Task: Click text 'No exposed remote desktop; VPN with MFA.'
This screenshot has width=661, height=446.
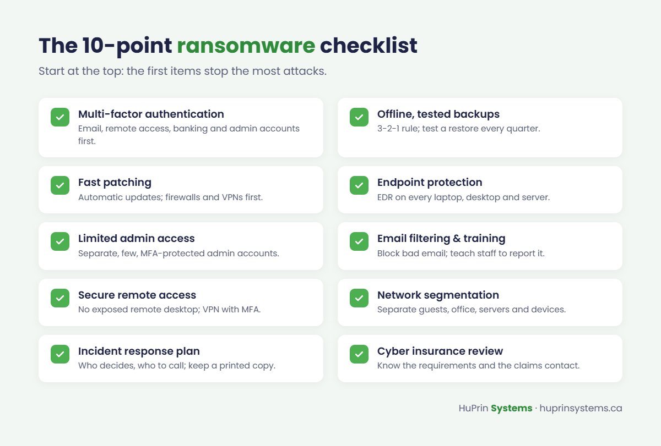Action: tap(170, 310)
